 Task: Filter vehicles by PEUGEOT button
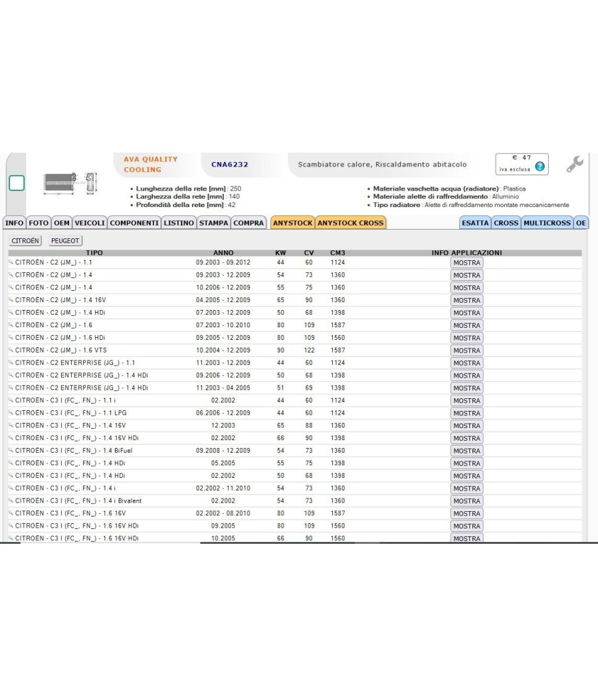click(x=65, y=240)
